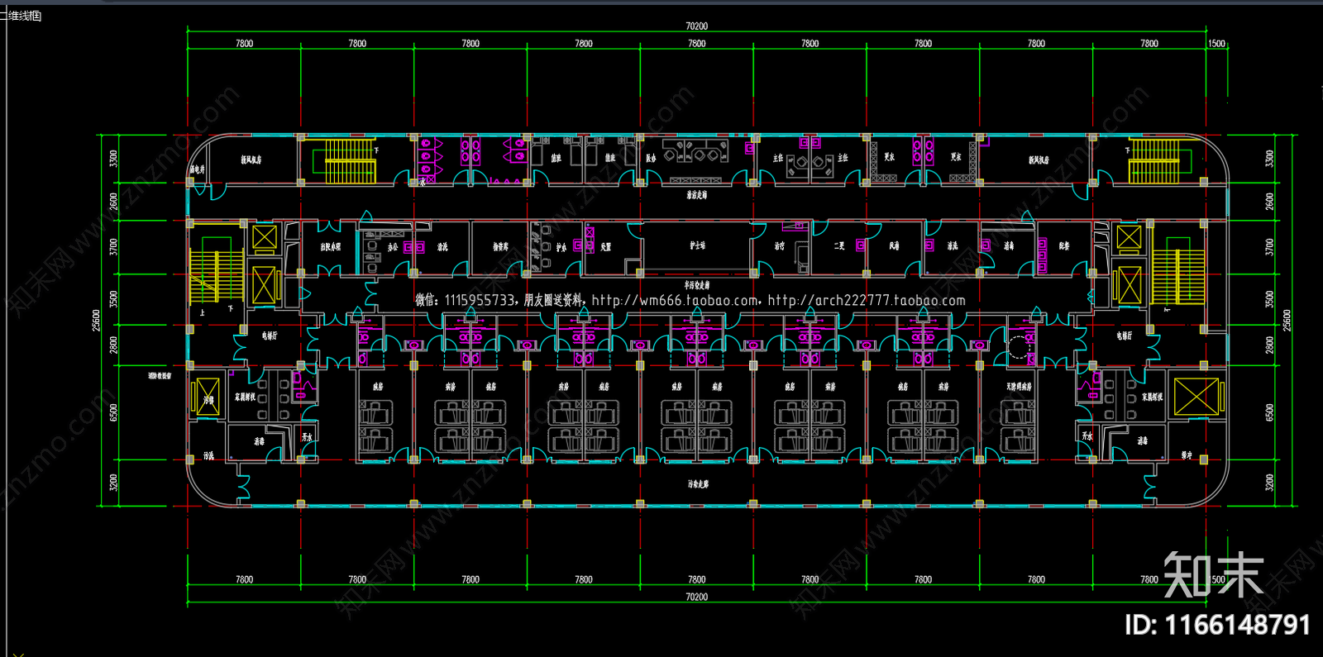Select the top overall dimension text 70200
1323x657 pixels.
696,26
